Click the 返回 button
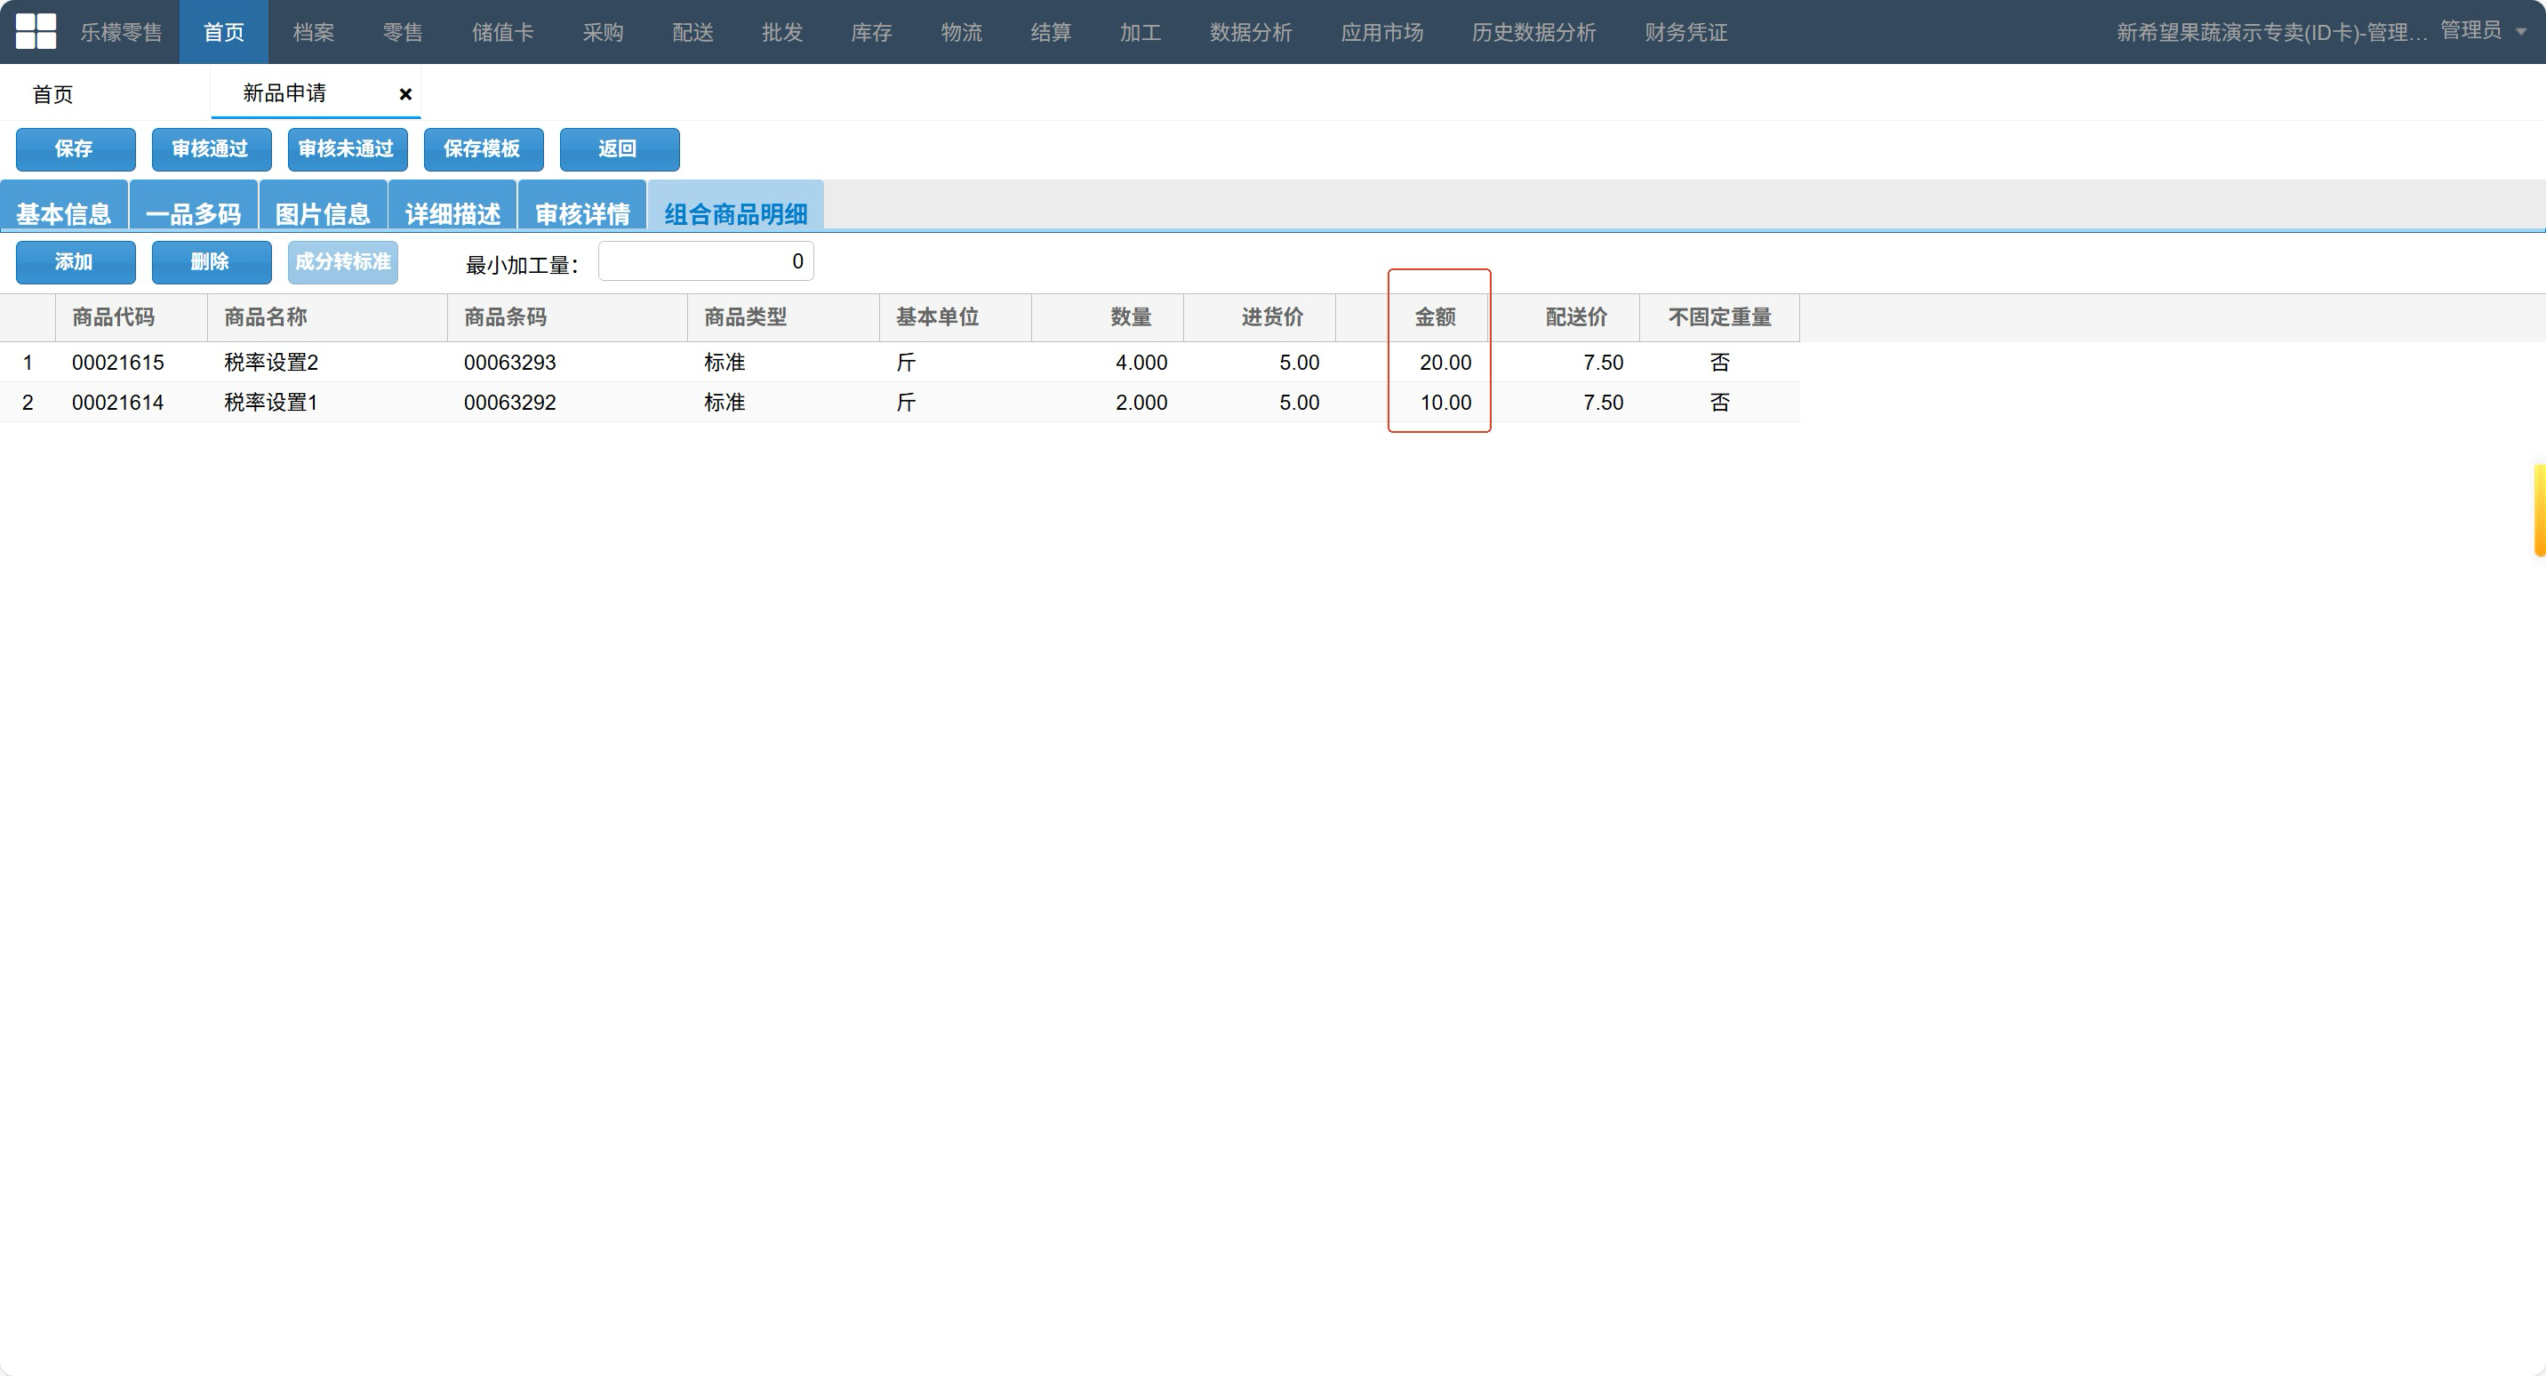Viewport: 2546px width, 1376px height. 619,149
